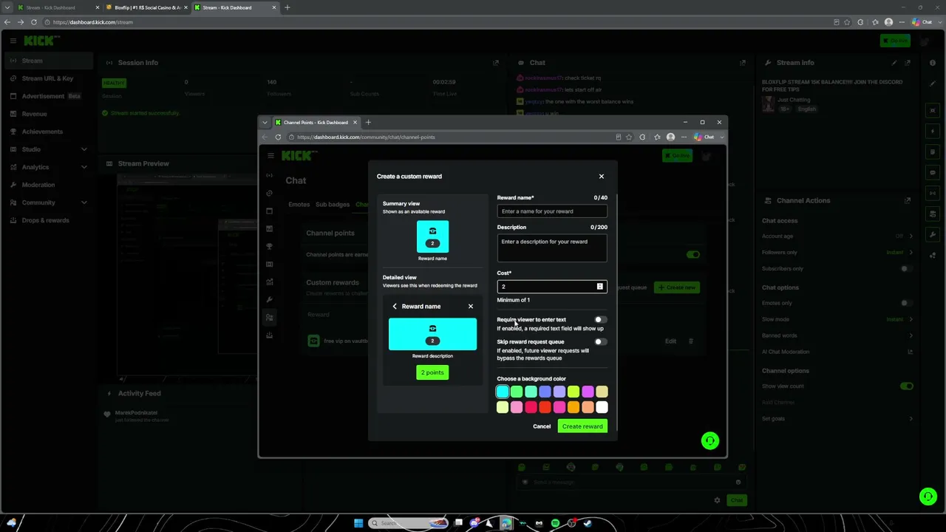The width and height of the screenshot is (946, 532).
Task: Pick the lime yellow-green color swatch
Action: [574, 392]
